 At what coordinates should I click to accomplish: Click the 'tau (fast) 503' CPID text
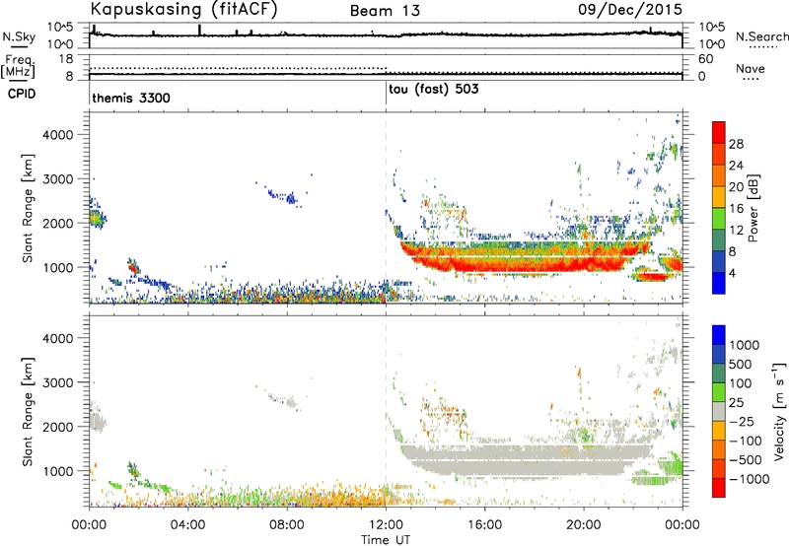coord(433,90)
